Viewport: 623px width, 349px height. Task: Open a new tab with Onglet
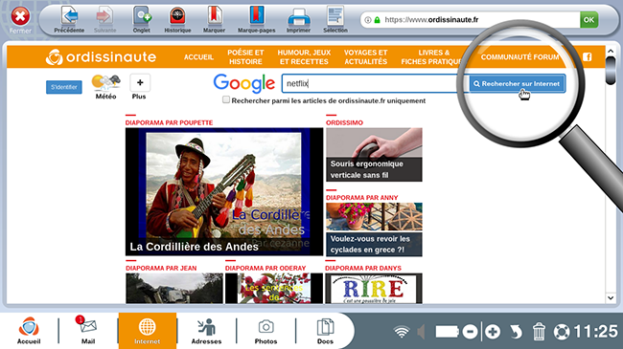tap(142, 20)
